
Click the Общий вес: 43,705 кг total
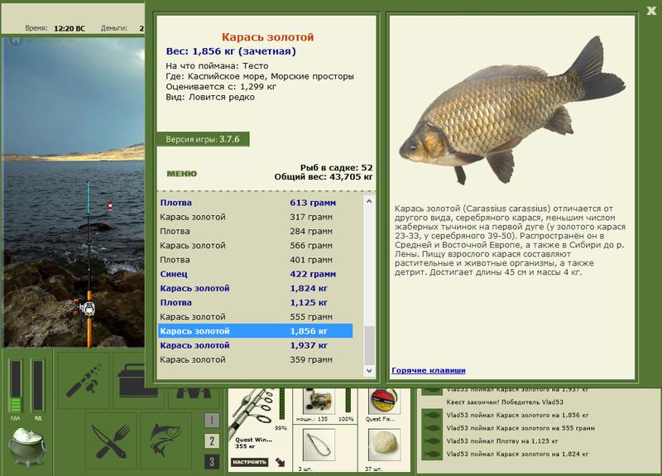coord(324,177)
